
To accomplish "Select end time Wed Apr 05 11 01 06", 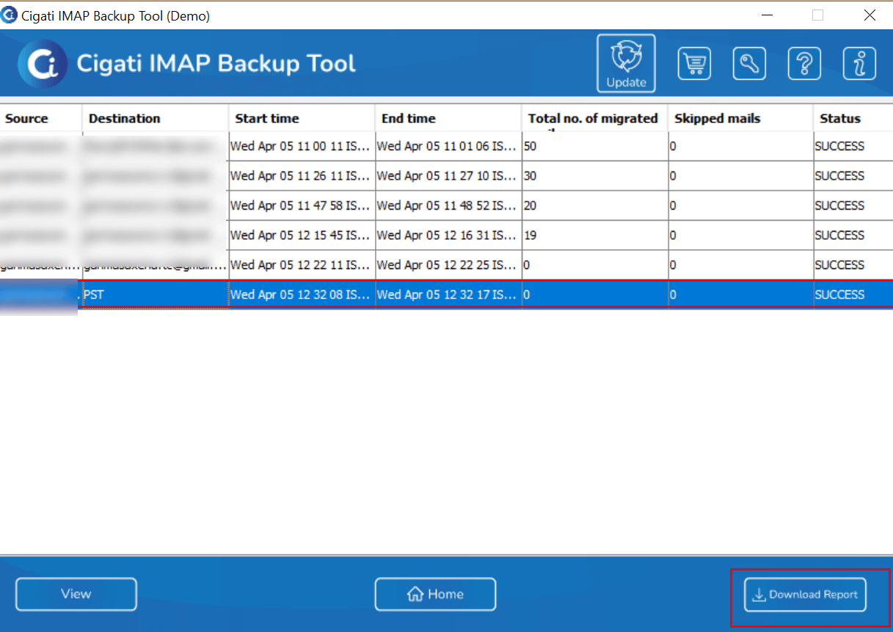I will 448,147.
